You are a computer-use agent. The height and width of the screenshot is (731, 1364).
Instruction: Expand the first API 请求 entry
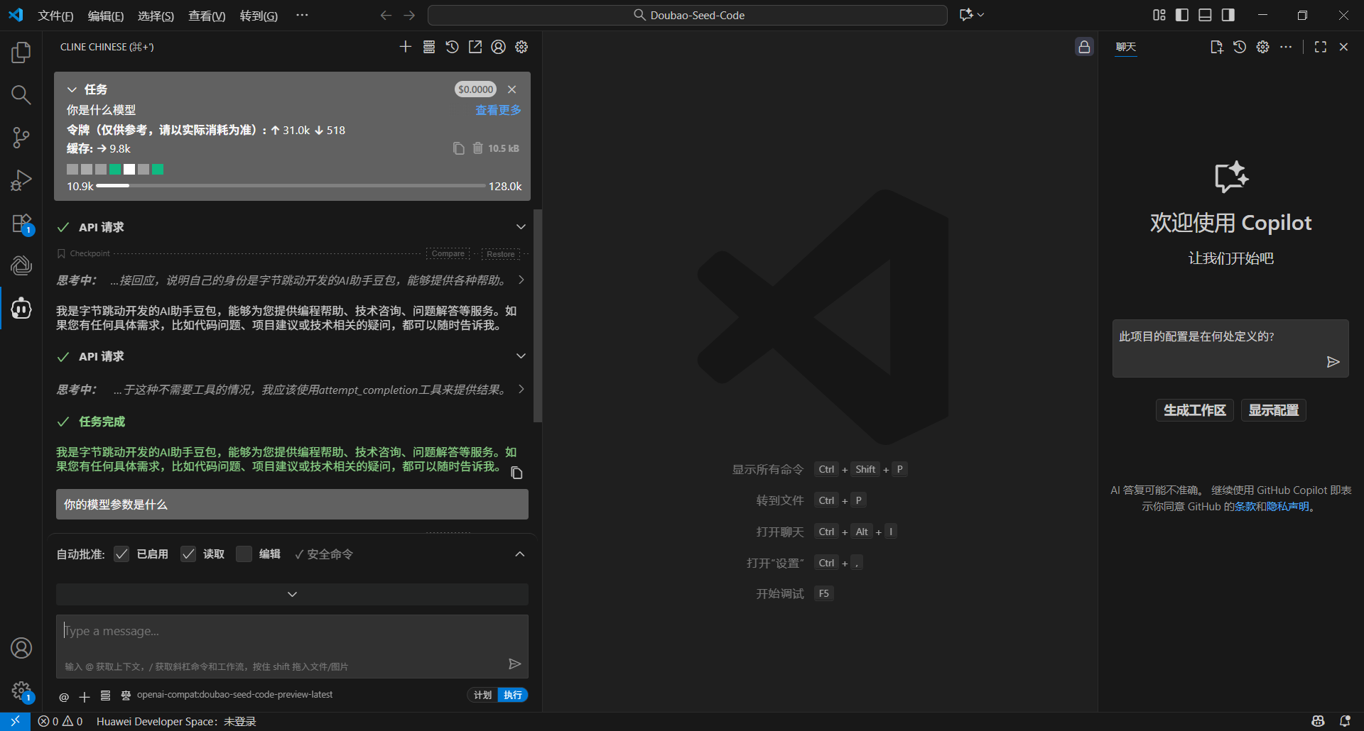click(521, 227)
